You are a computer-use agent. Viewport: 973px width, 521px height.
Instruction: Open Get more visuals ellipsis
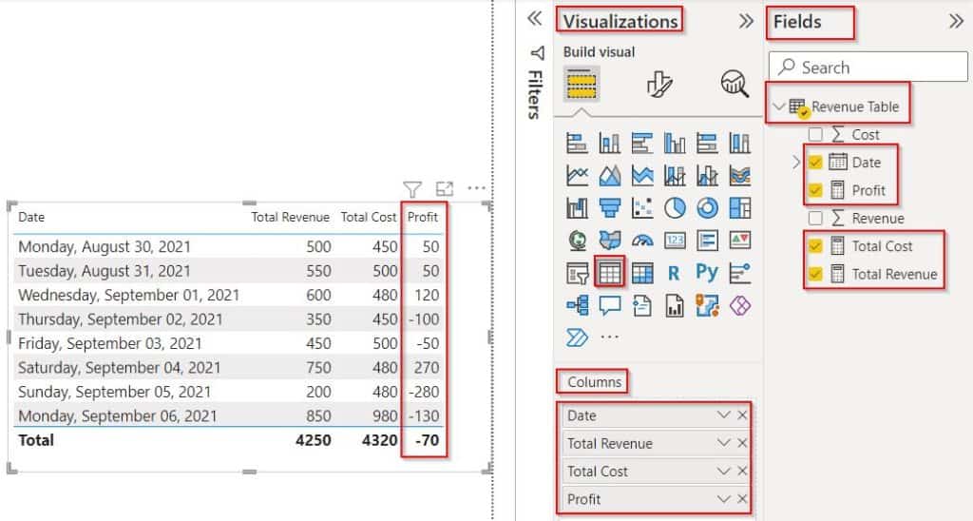609,338
